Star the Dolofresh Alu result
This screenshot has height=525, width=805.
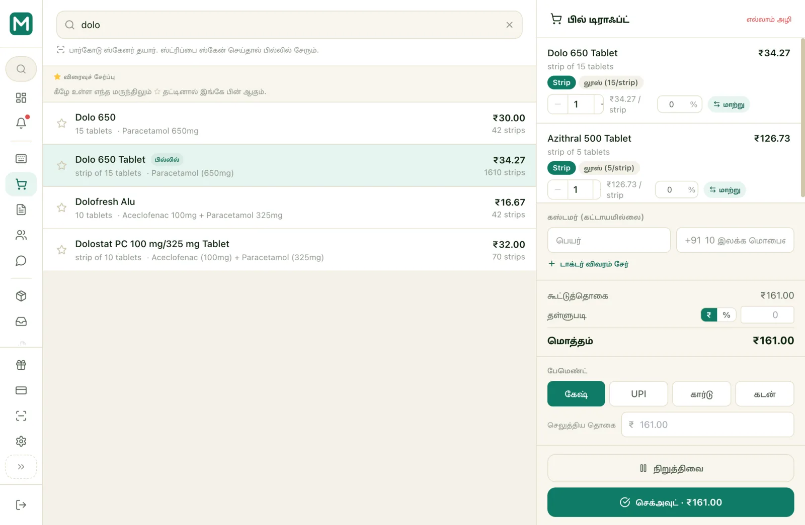pyautogui.click(x=61, y=207)
